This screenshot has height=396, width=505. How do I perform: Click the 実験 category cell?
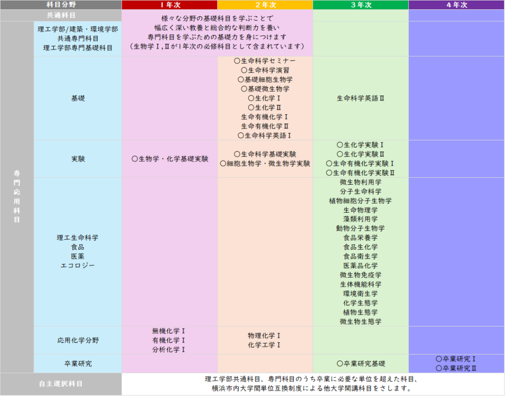[x=78, y=159]
